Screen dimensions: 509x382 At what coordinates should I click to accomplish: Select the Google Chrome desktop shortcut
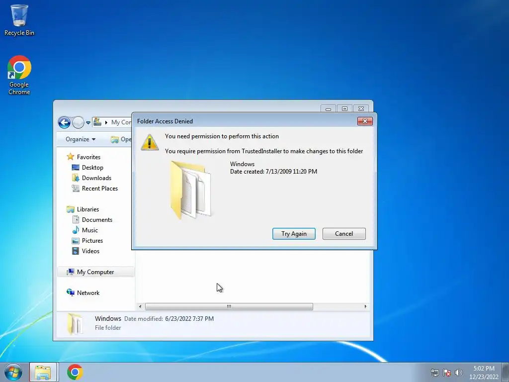tap(19, 75)
